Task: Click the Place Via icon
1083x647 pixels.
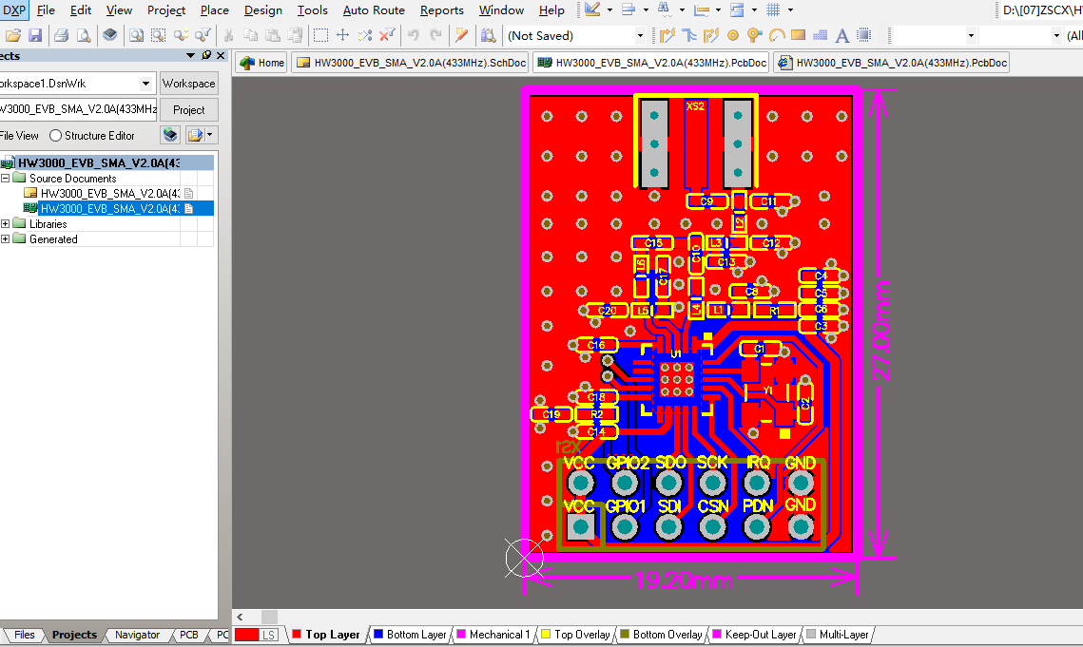Action: 754,35
